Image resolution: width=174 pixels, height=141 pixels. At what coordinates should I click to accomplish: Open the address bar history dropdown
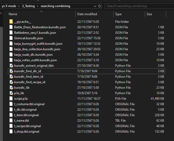click(95, 6)
